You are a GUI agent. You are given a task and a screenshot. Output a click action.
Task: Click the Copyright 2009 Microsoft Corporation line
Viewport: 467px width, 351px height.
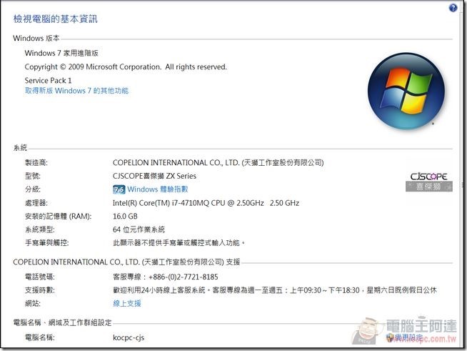click(126, 66)
